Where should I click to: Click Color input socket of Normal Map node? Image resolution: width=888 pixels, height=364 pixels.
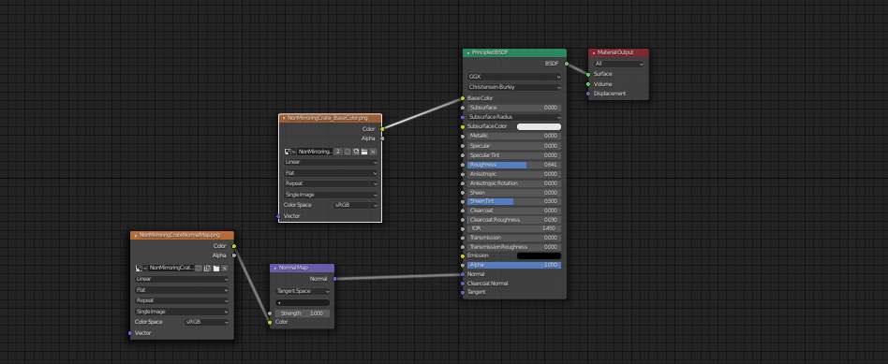click(270, 322)
